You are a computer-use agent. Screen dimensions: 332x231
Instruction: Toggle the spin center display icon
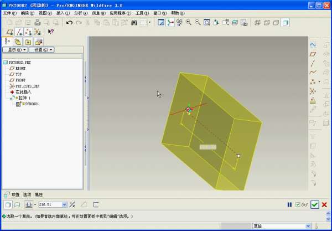coord(170,23)
